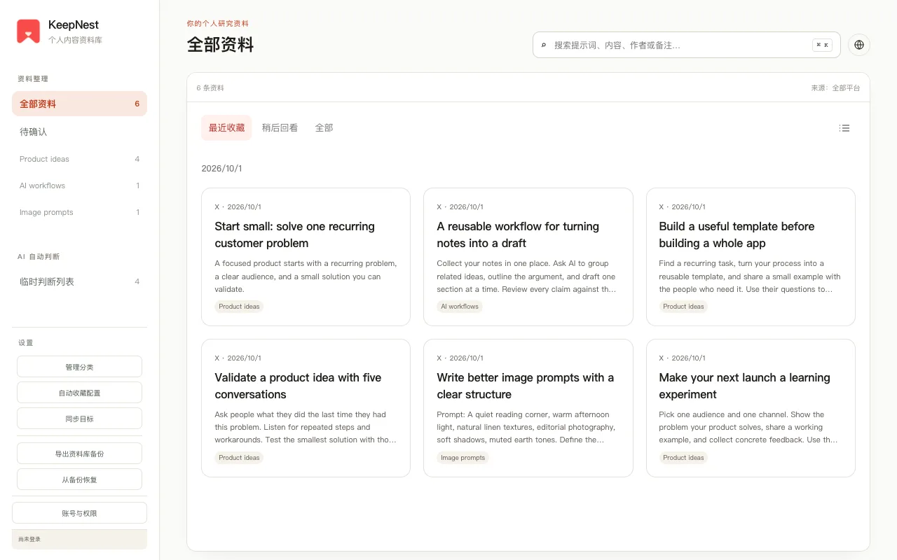Screen dimensions: 897x560
Task: Open the 来源: 全部平台 source filter
Action: click(835, 88)
